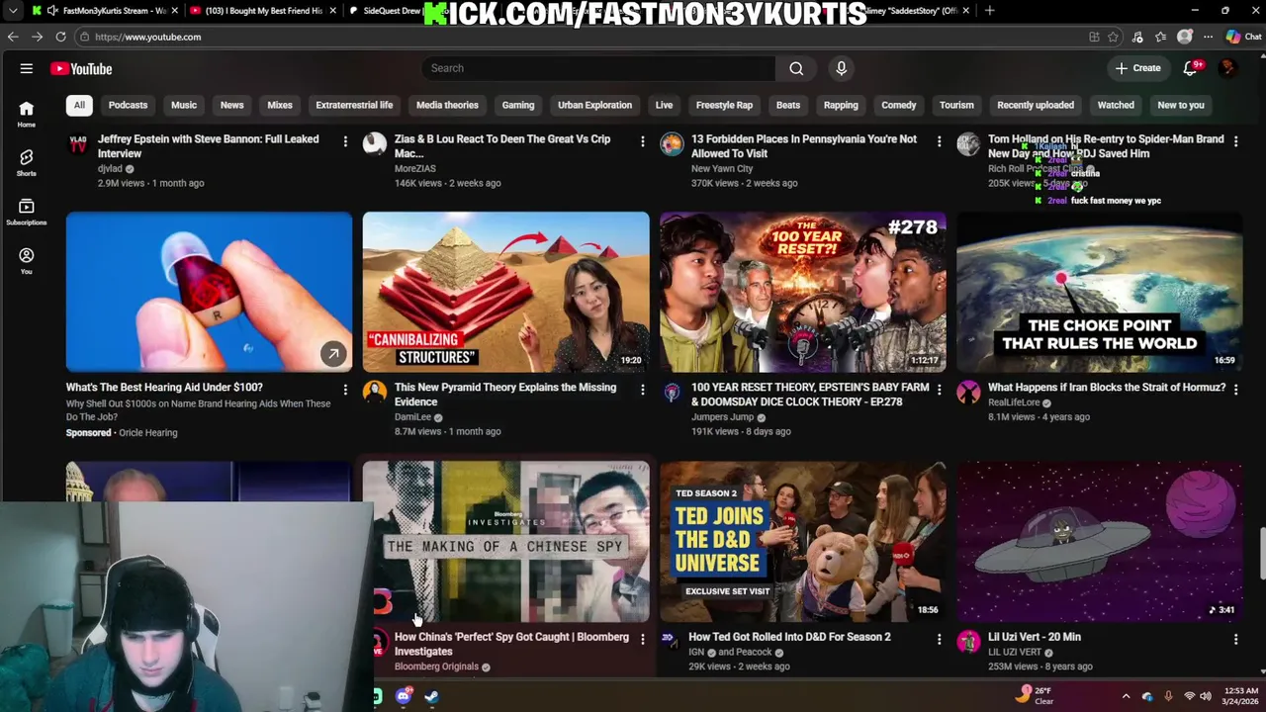This screenshot has width=1266, height=712.
Task: Select the Podcasts filter chip
Action: [x=128, y=105]
